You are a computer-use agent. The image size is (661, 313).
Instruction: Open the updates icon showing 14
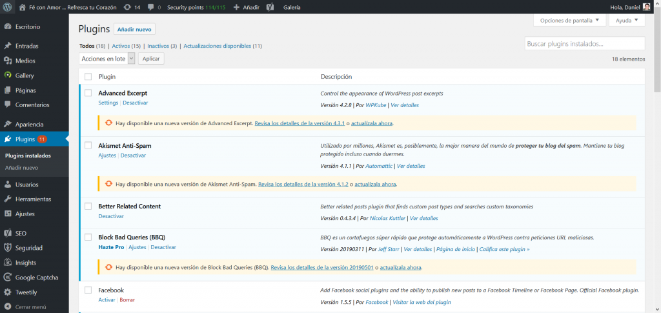(132, 7)
